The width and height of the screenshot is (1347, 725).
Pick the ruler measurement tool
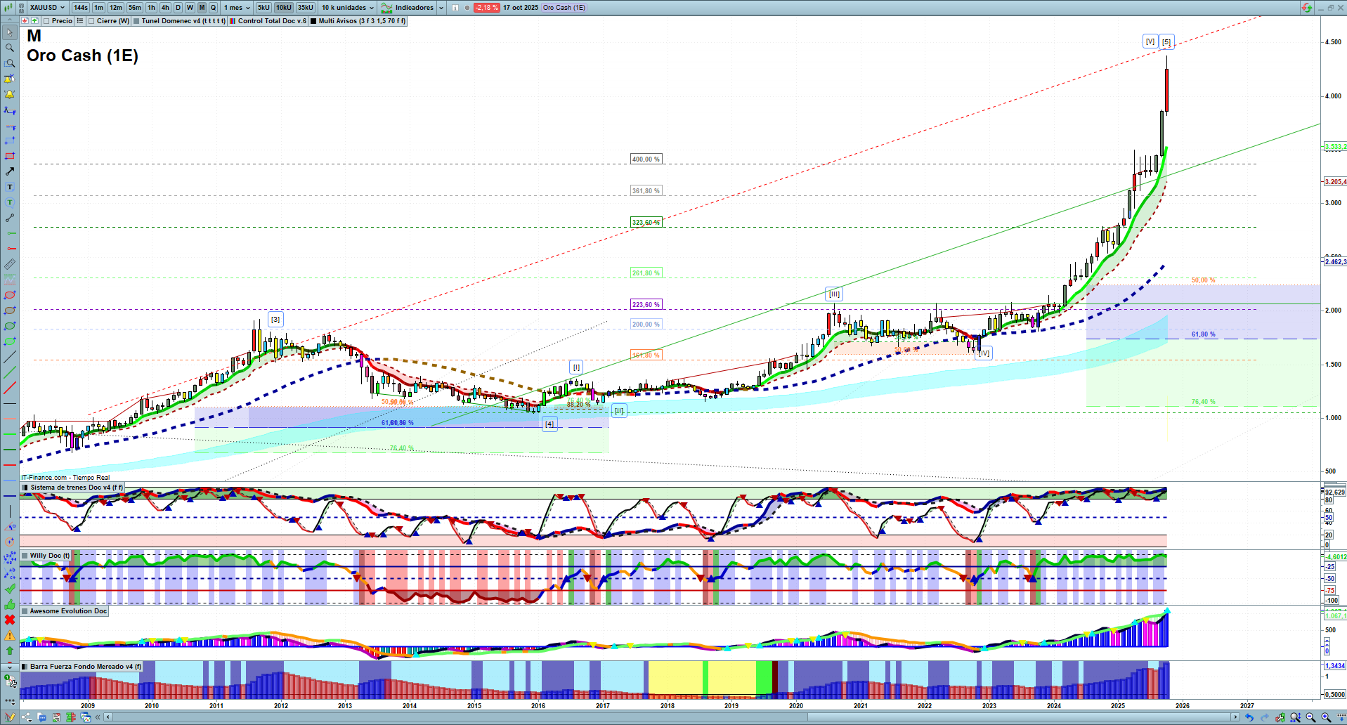pos(10,264)
